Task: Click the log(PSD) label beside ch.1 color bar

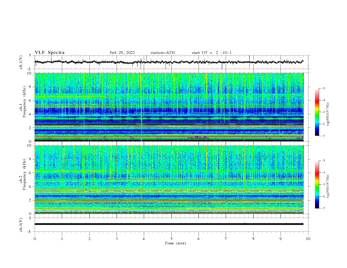Action: (328, 114)
